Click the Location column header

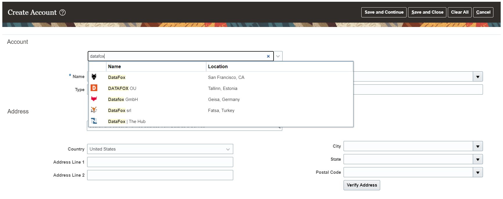280,66
